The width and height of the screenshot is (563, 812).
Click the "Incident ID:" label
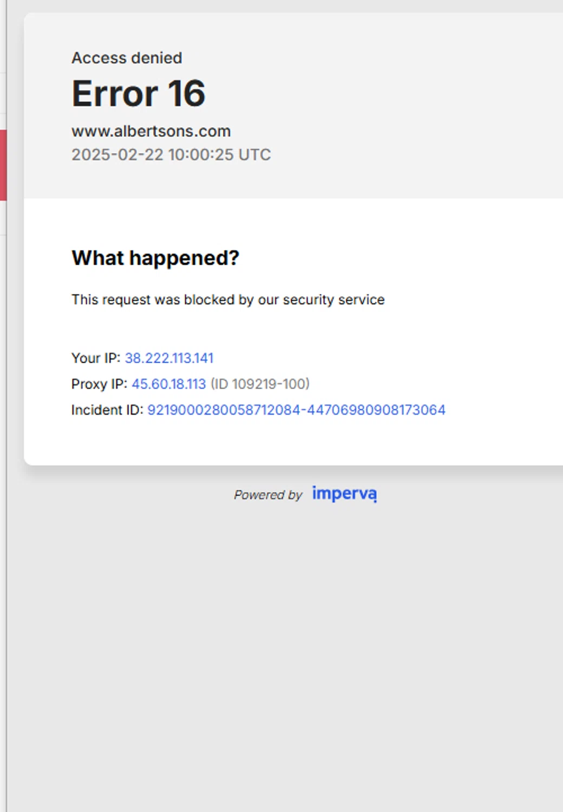(x=107, y=410)
